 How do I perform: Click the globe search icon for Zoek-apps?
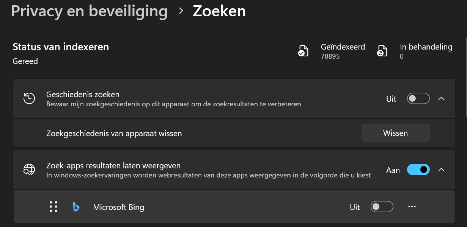pos(29,169)
